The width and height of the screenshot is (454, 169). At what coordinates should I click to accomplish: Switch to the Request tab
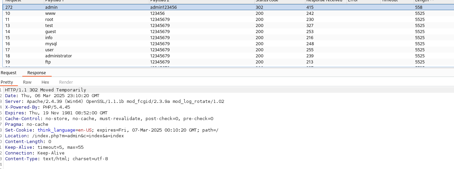[8, 73]
